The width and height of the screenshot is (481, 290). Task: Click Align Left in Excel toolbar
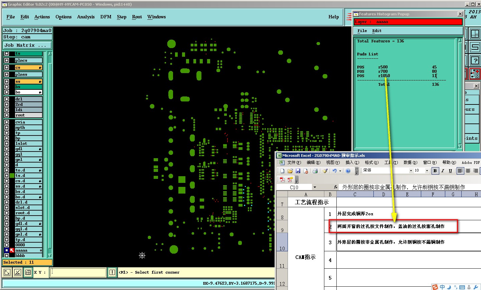point(460,171)
